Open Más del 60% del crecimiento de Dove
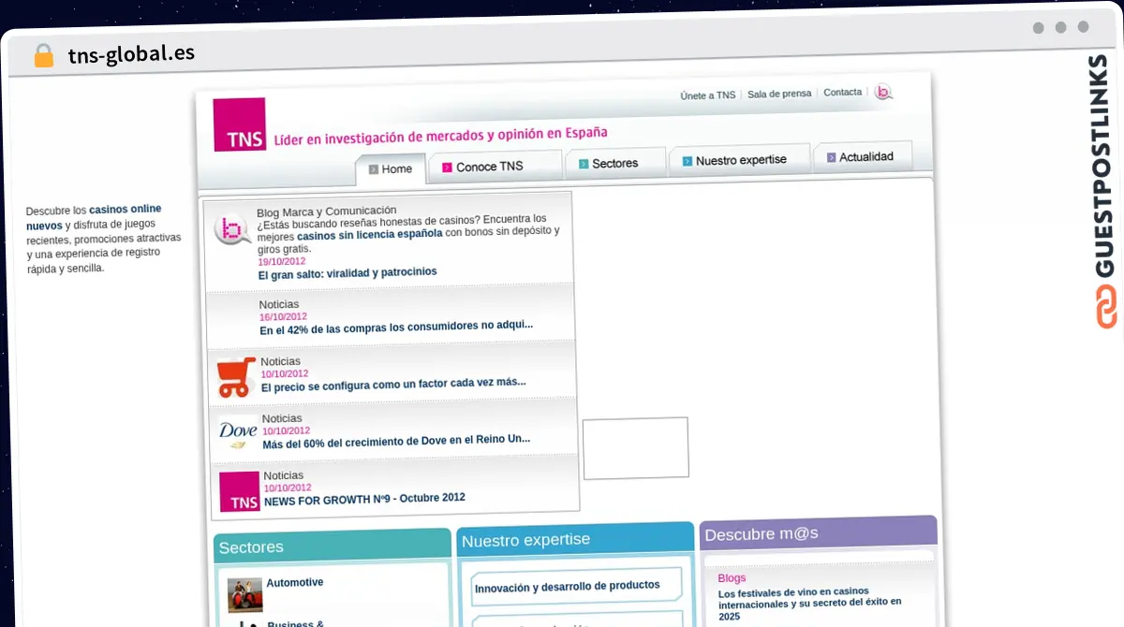The height and width of the screenshot is (627, 1124). tap(396, 440)
